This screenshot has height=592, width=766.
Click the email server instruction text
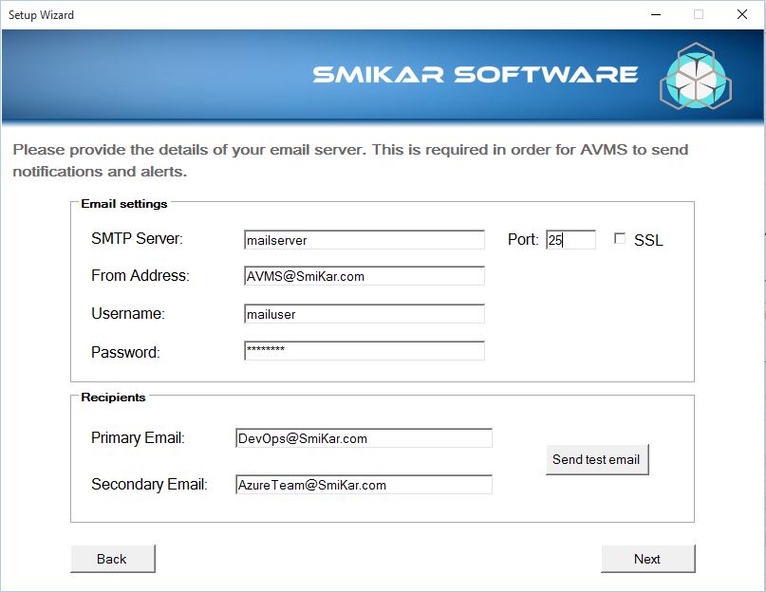click(x=350, y=160)
